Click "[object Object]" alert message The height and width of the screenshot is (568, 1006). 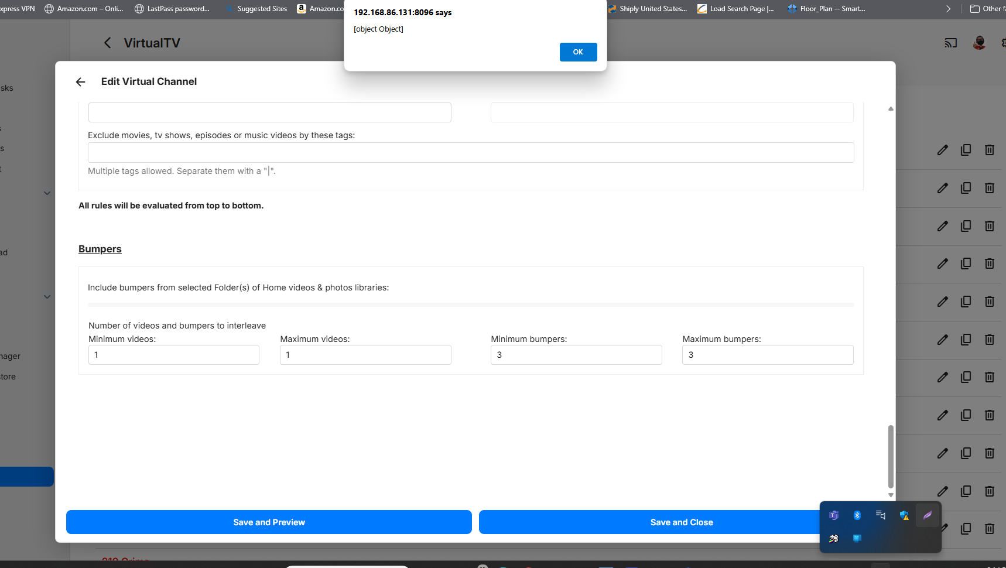click(x=378, y=29)
